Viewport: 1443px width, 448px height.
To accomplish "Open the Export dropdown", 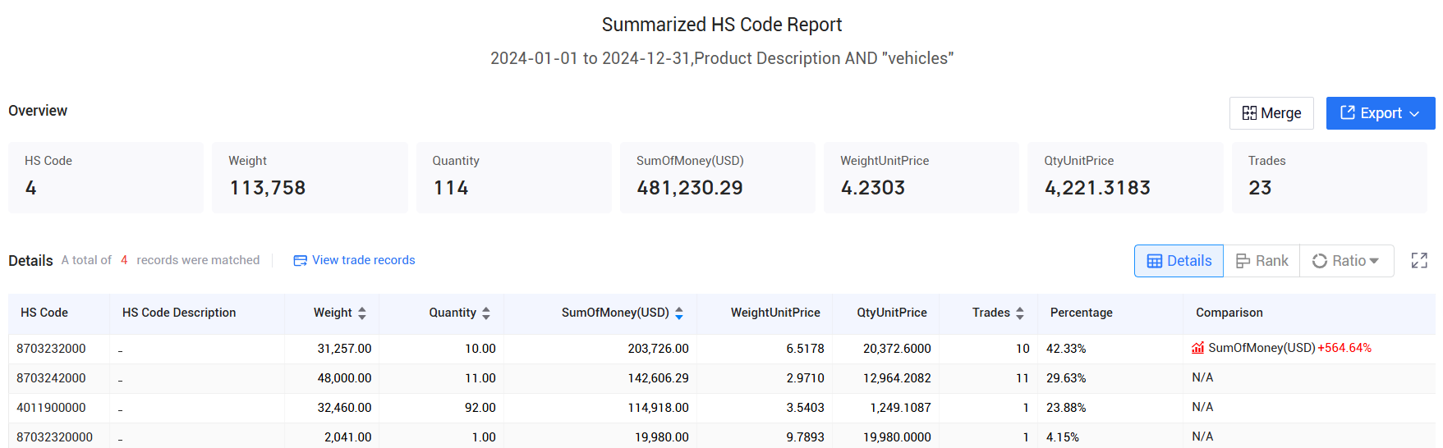I will coord(1380,113).
